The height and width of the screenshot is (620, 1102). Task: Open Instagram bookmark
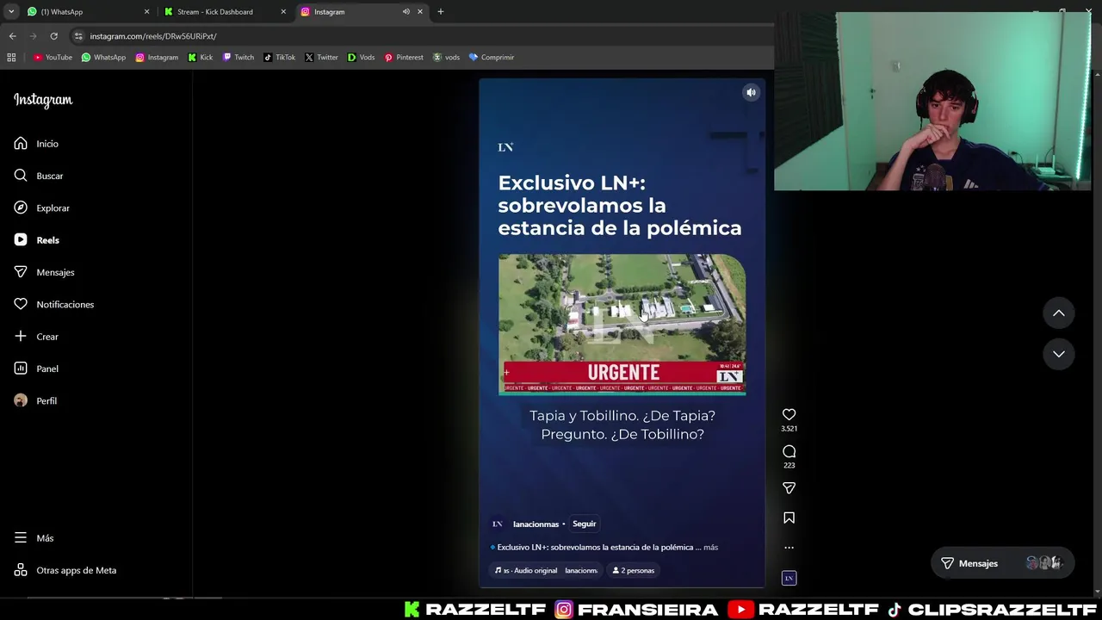tap(157, 58)
